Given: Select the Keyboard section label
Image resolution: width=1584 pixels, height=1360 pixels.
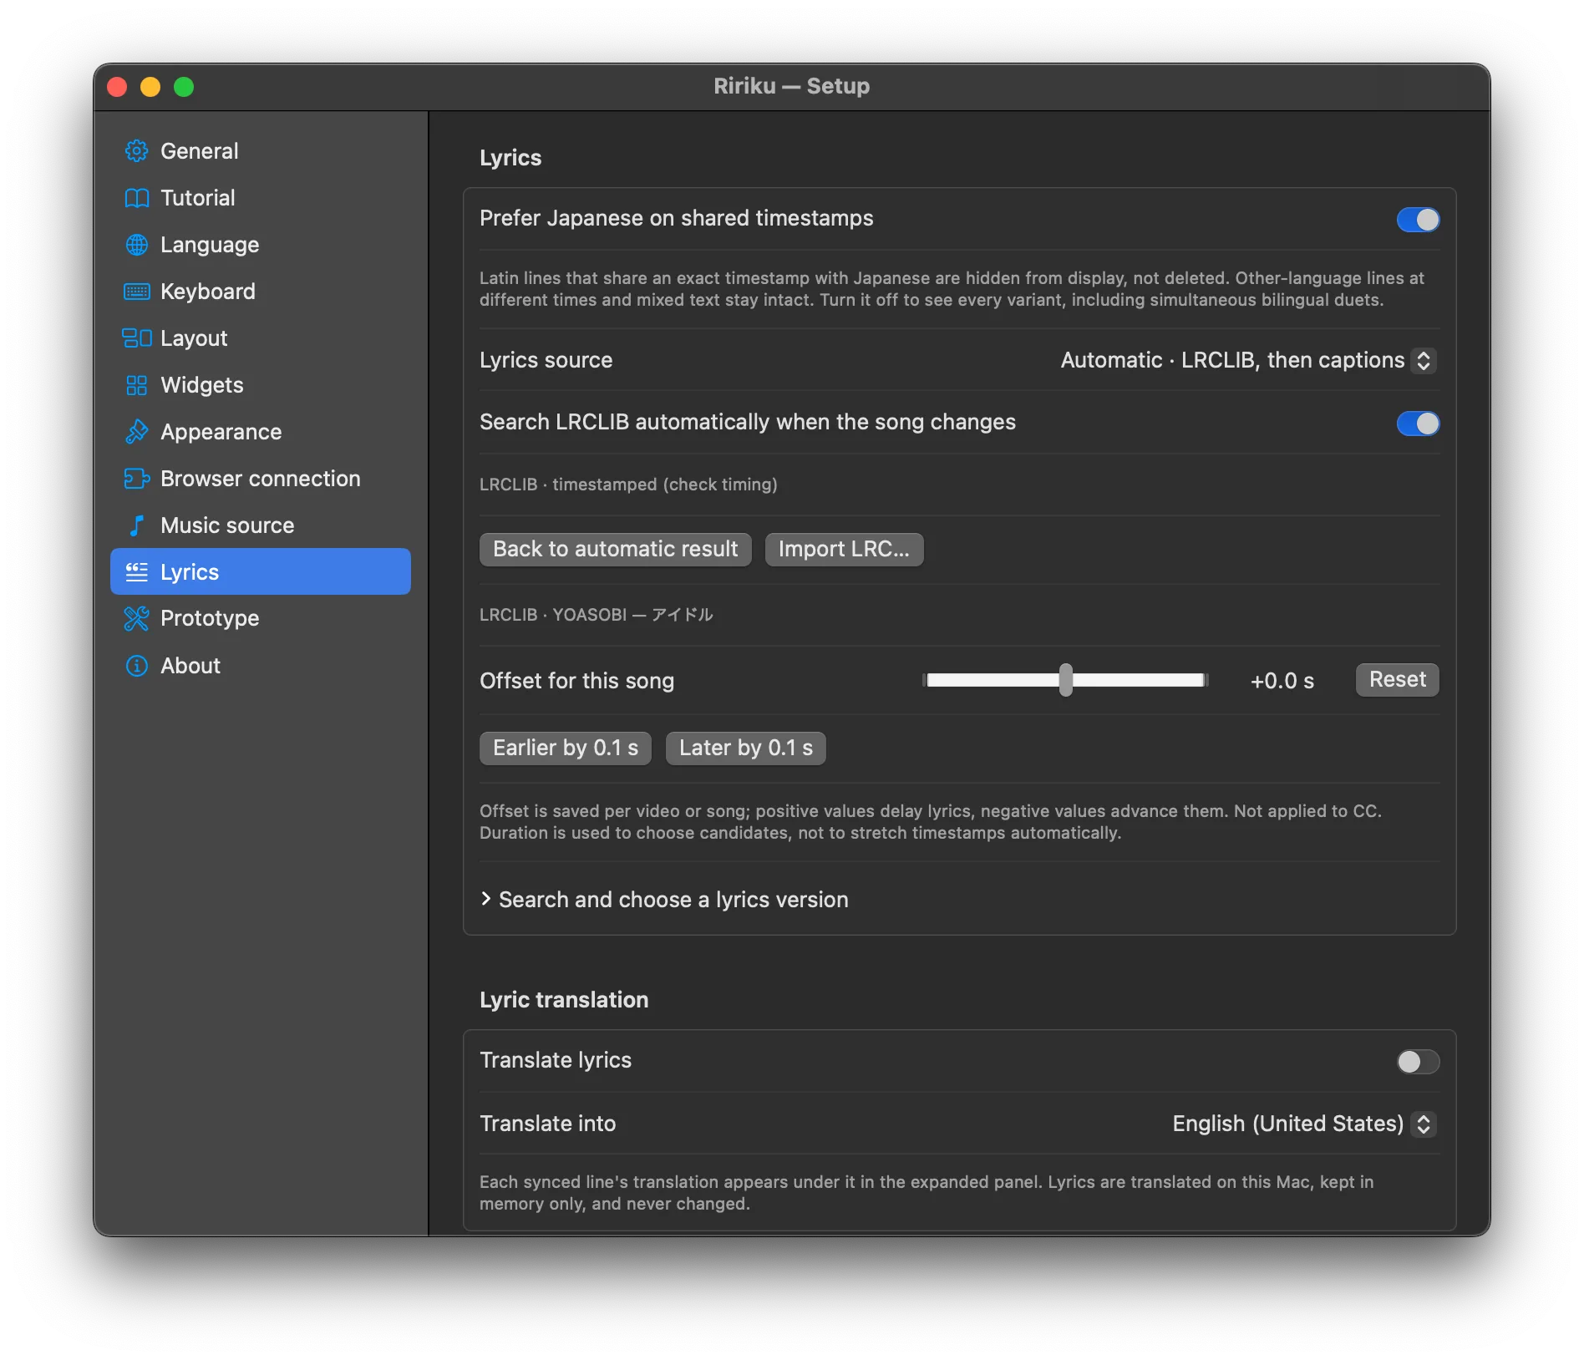Looking at the screenshot, I should (x=208, y=292).
